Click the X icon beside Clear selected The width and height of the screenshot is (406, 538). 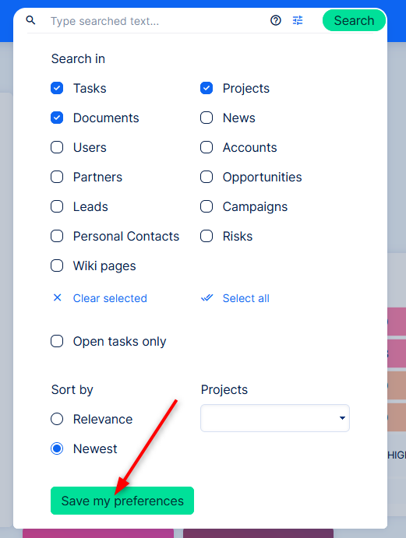click(58, 298)
